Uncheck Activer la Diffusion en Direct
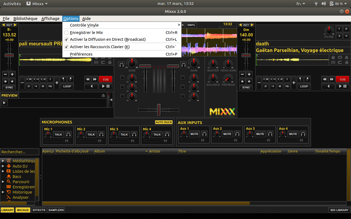 click(66, 39)
